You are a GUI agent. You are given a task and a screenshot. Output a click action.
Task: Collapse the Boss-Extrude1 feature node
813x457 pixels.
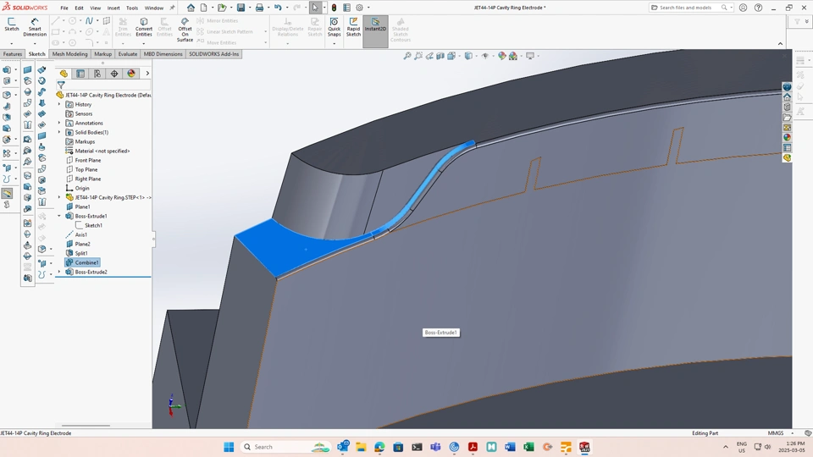coord(59,216)
